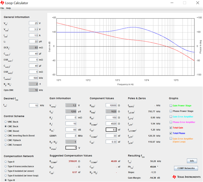Click the CCOMP component value field
This screenshot has width=203, height=182.
point(111,136)
